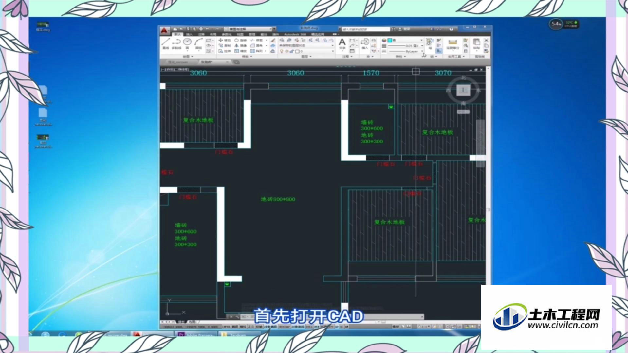Click the top face of the ViewCube
The width and height of the screenshot is (628, 353).
click(x=463, y=90)
